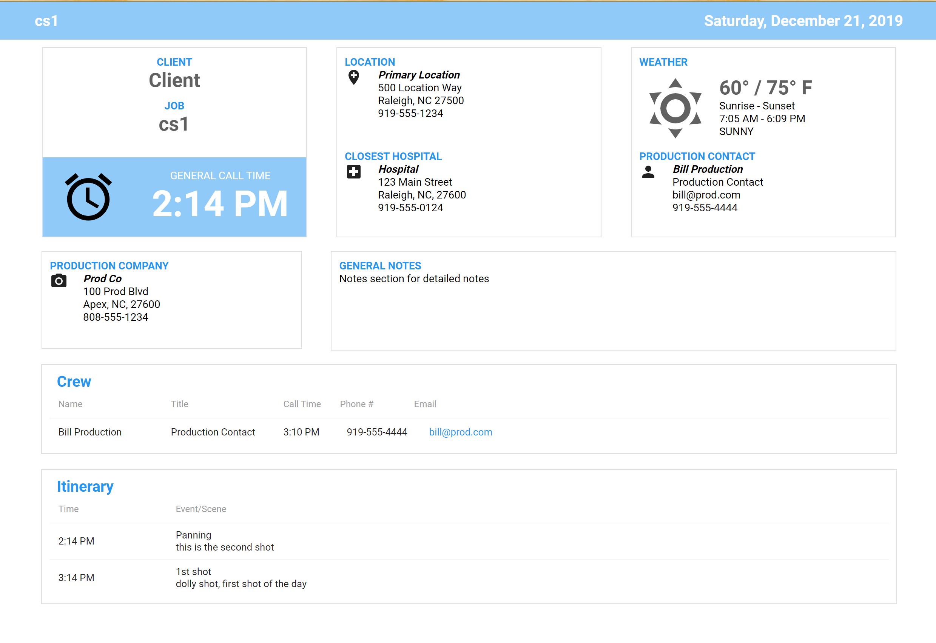This screenshot has width=936, height=643.
Task: Click this is the second shot description
Action: (225, 547)
